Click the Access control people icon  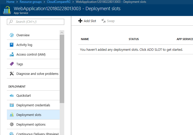click(x=12, y=54)
